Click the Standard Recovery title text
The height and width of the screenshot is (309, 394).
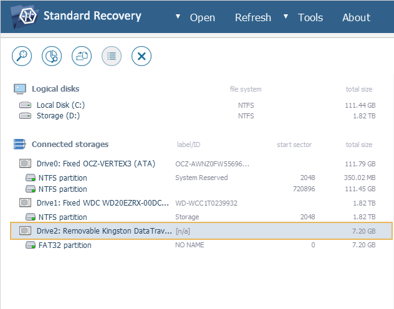(x=92, y=16)
